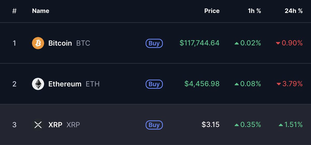Sort by the 1h % column header
Image resolution: width=311 pixels, height=145 pixels.
click(254, 11)
